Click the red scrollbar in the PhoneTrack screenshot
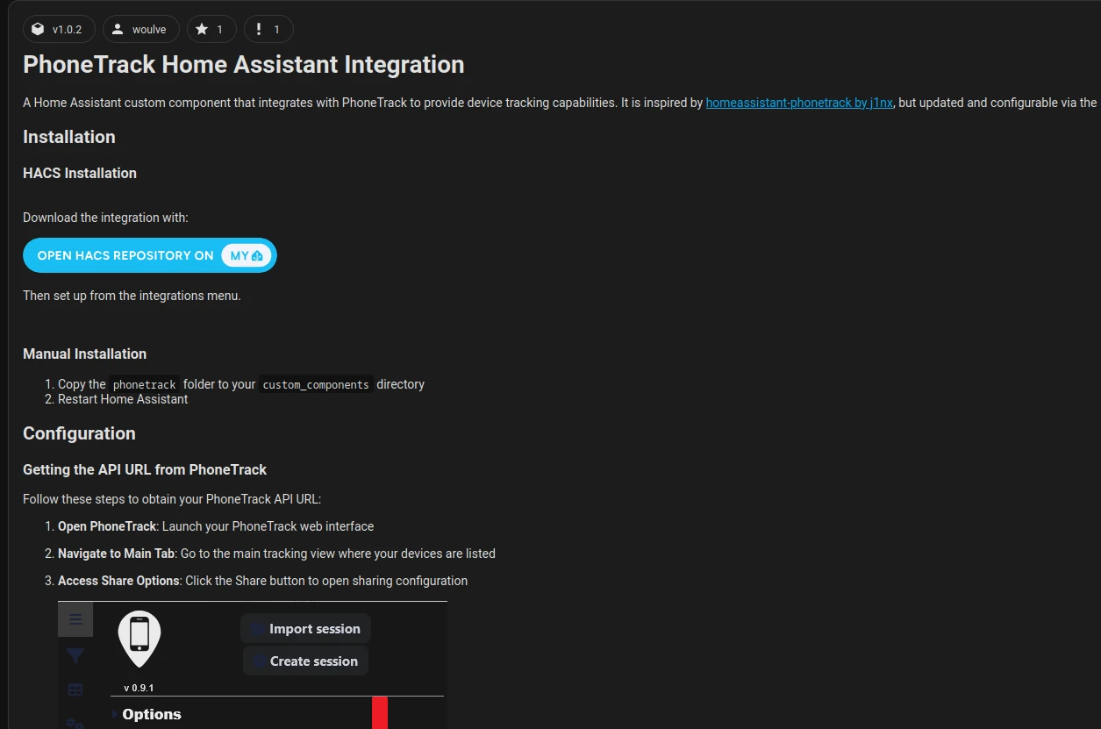1101x729 pixels. point(379,713)
